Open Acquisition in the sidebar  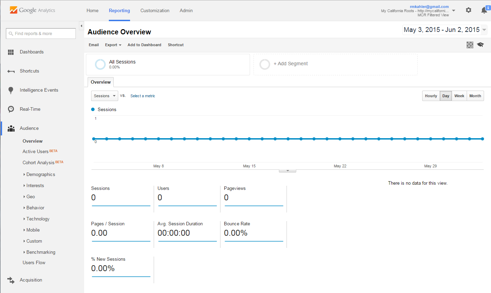31,280
